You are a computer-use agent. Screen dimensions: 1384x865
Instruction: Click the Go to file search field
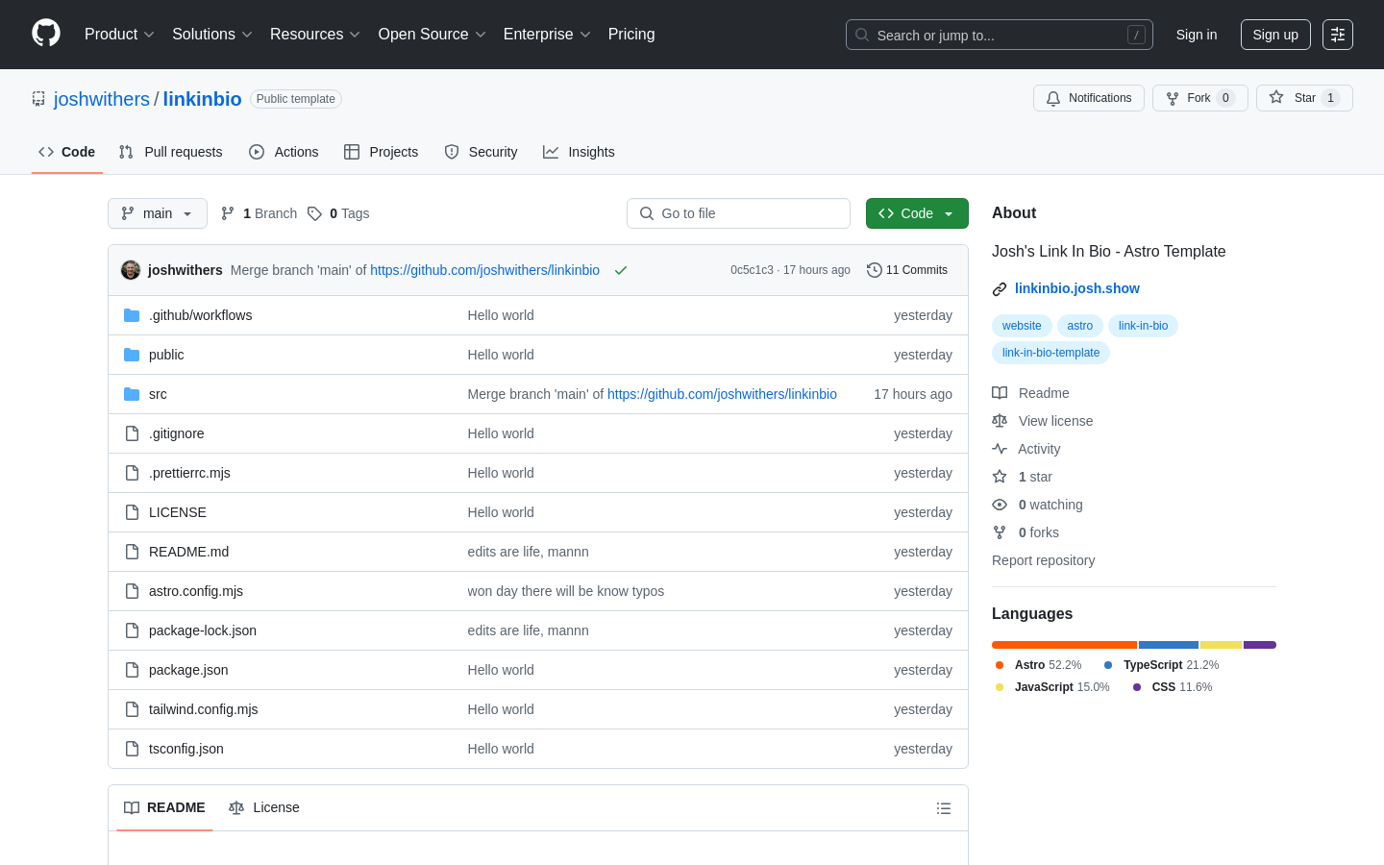738,213
